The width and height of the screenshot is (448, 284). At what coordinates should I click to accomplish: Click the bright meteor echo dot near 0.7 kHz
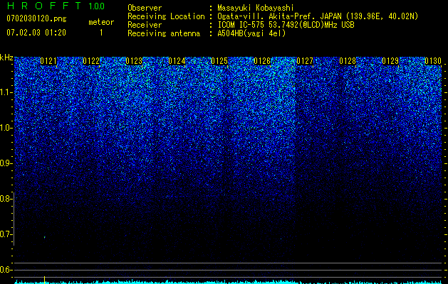coord(45,237)
